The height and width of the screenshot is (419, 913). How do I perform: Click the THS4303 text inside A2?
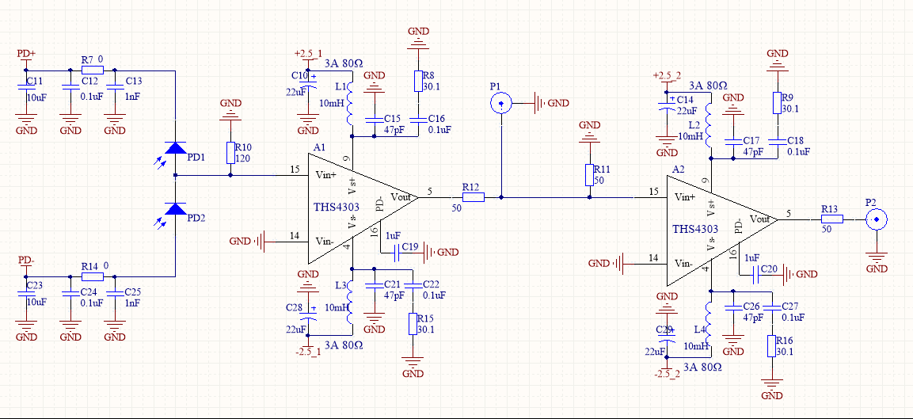click(694, 229)
